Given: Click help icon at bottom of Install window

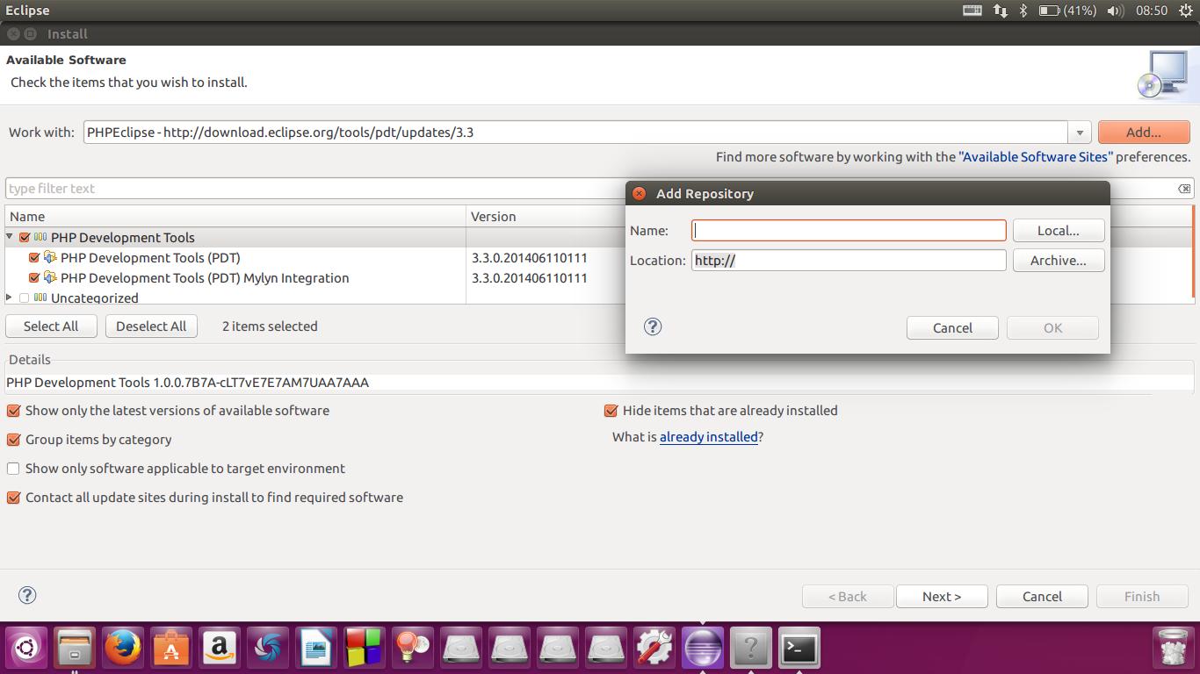Looking at the screenshot, I should coord(27,595).
